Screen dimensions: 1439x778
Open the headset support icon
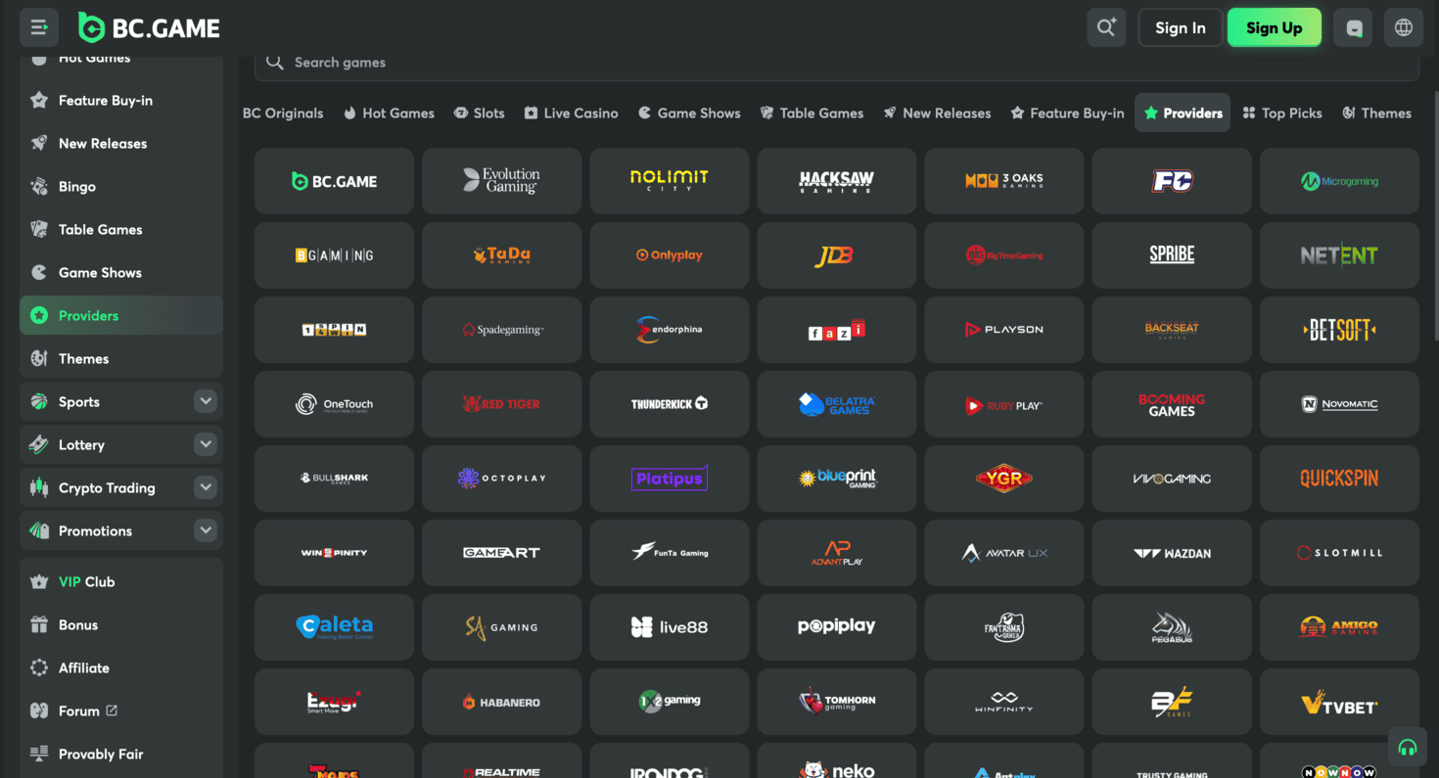(x=1408, y=748)
